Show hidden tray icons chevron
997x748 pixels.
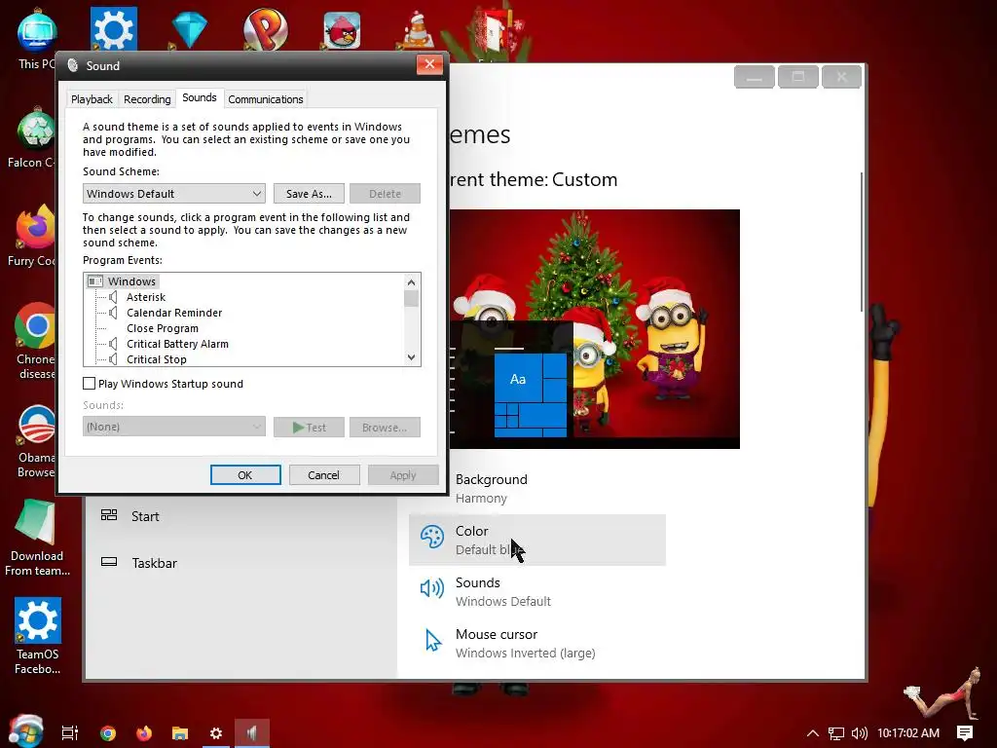coord(812,733)
